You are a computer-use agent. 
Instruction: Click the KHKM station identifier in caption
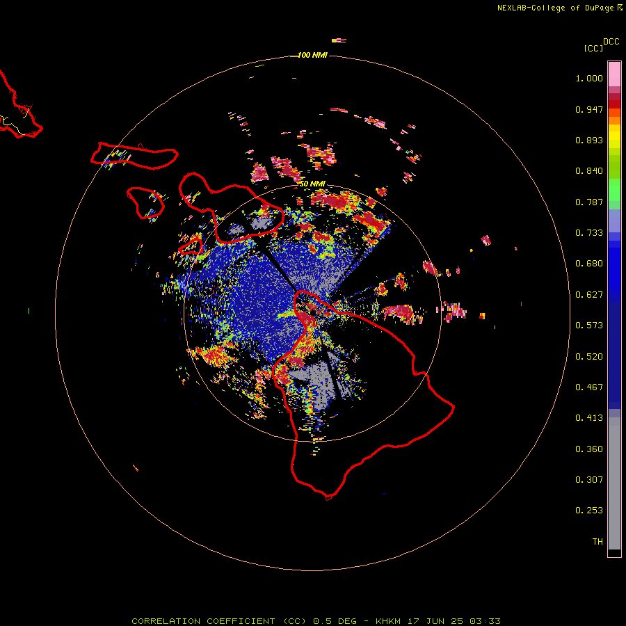pos(387,621)
